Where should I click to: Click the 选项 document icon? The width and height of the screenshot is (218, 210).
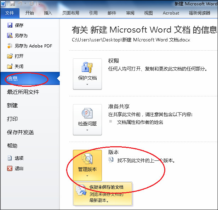coord(10,158)
